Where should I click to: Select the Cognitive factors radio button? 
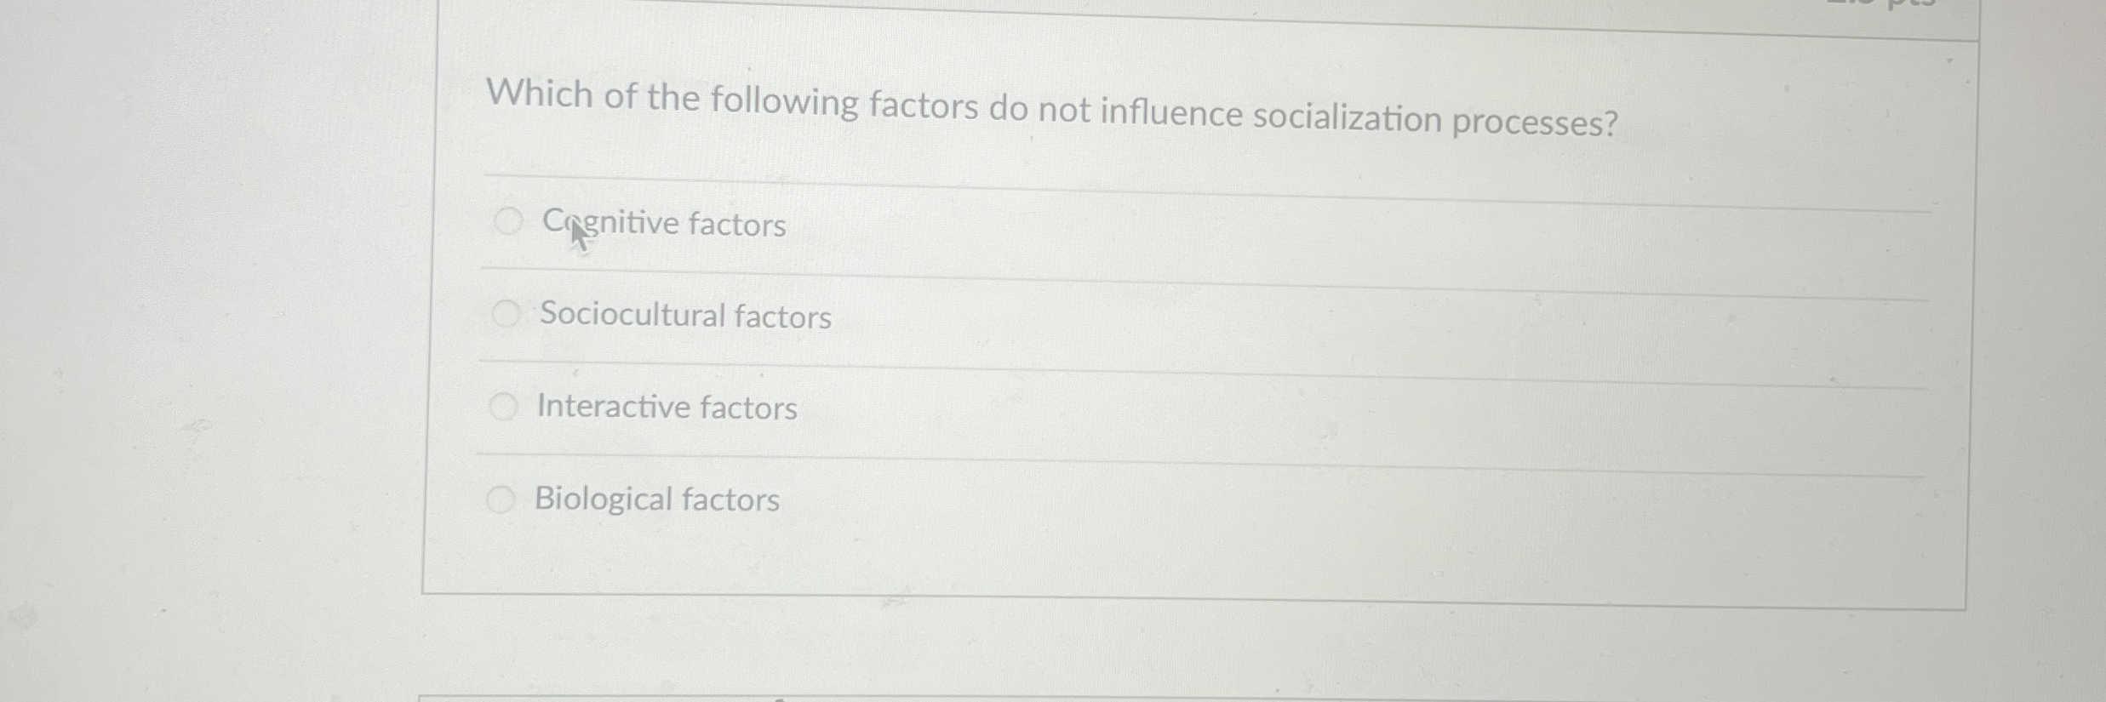[508, 220]
